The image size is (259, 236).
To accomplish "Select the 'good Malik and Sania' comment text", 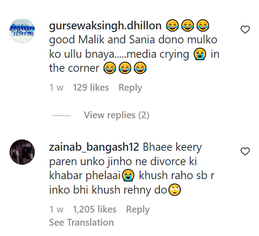I will coord(134,54).
